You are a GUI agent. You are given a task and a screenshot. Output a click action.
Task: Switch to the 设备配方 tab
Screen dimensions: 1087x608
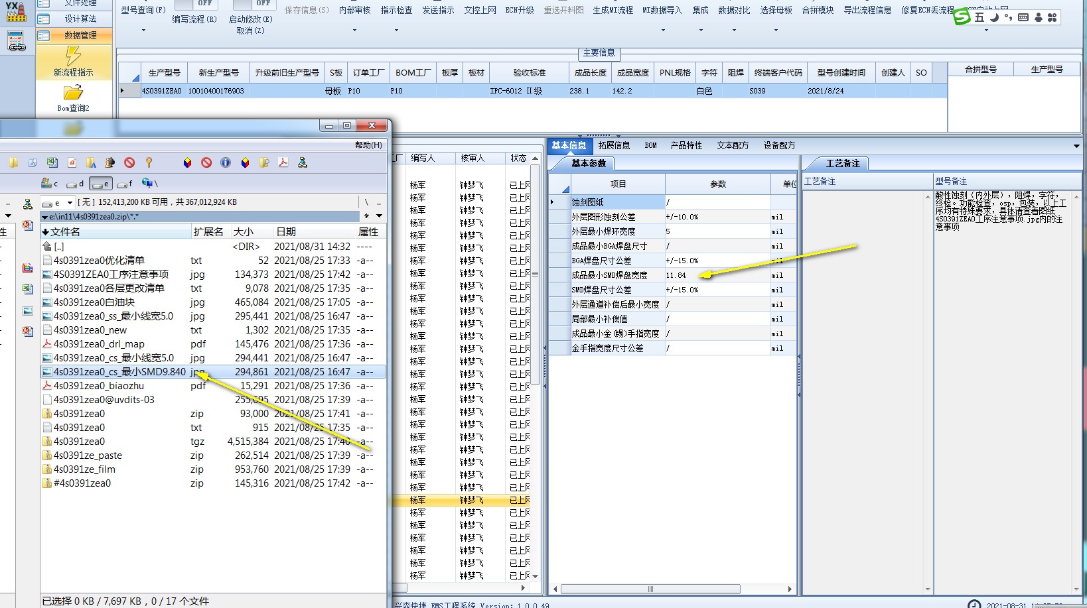[779, 145]
